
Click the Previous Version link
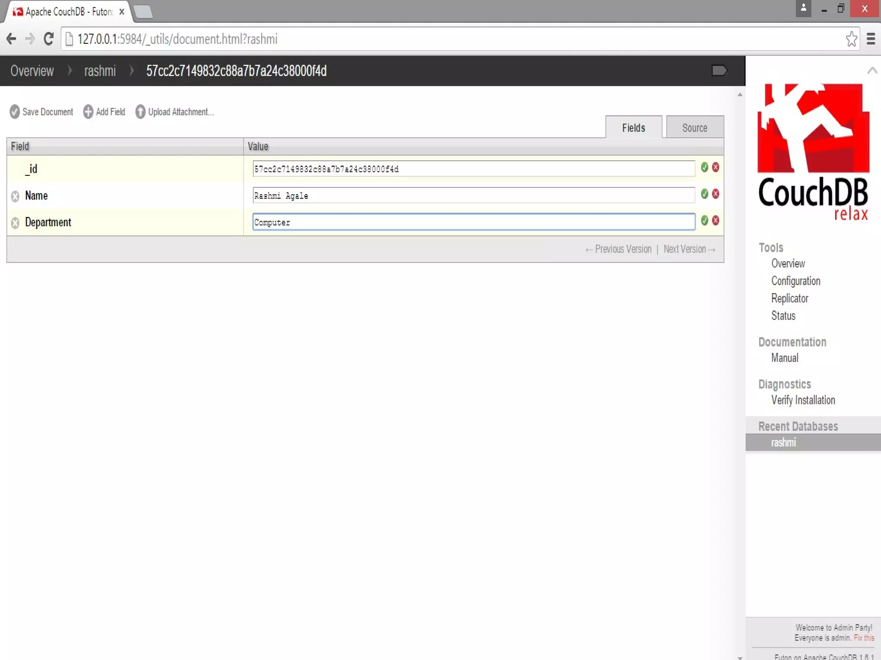619,249
